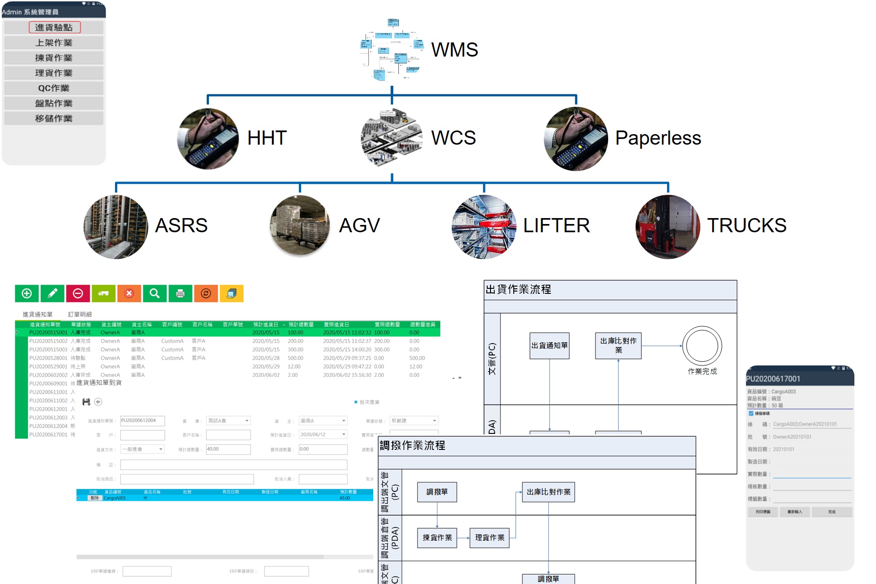Click the TRUCKS forklift image
Viewport: 876px width, 584px height.
668,227
